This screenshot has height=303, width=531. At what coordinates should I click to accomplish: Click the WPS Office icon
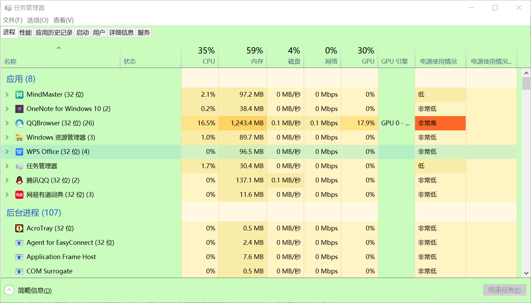(19, 152)
